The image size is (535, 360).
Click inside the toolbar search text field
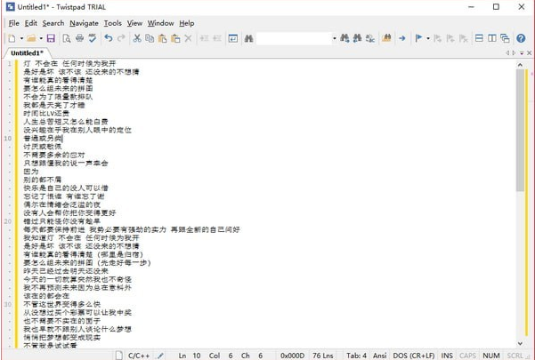coord(294,38)
